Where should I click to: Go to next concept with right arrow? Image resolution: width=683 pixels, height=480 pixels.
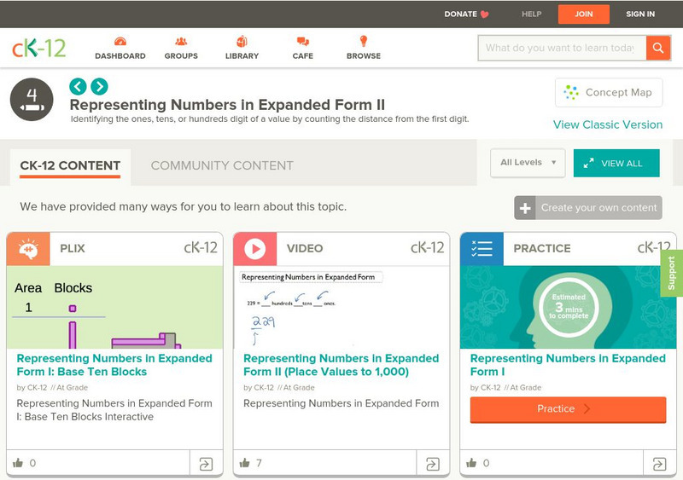click(x=99, y=86)
